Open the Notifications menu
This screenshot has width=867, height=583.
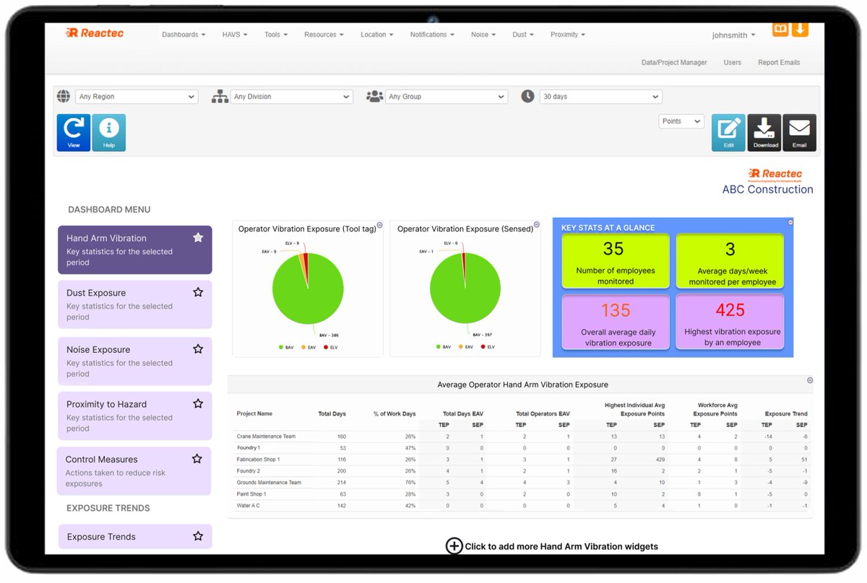pos(432,35)
